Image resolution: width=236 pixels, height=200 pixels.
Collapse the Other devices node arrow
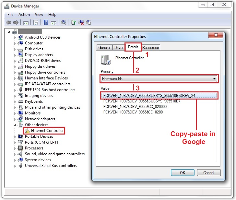15,125
